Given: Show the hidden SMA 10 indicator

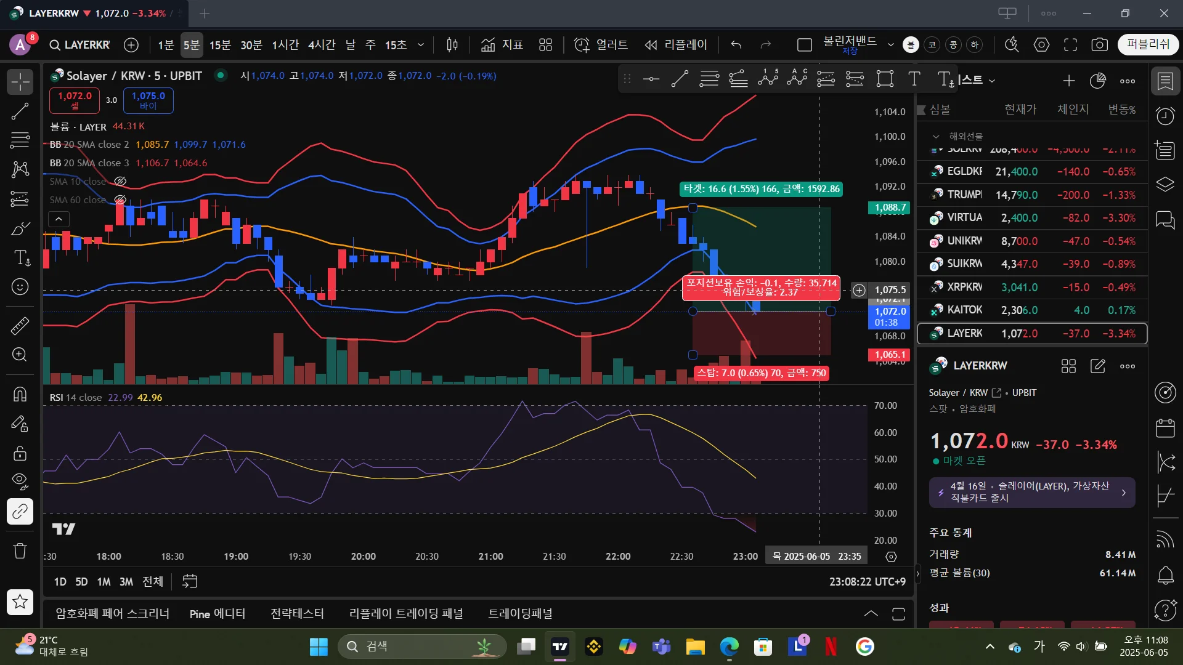Looking at the screenshot, I should pyautogui.click(x=121, y=182).
